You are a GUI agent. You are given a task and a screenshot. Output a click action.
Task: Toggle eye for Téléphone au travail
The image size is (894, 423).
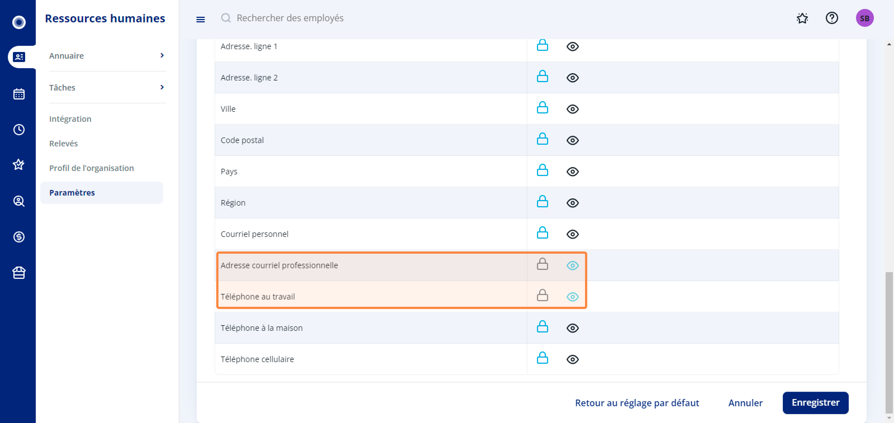pos(572,297)
